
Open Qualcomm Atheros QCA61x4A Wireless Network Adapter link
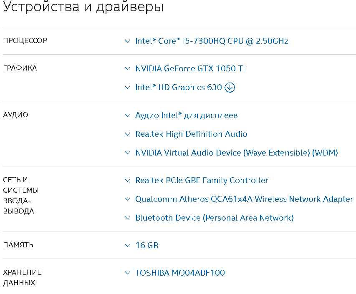tap(244, 199)
